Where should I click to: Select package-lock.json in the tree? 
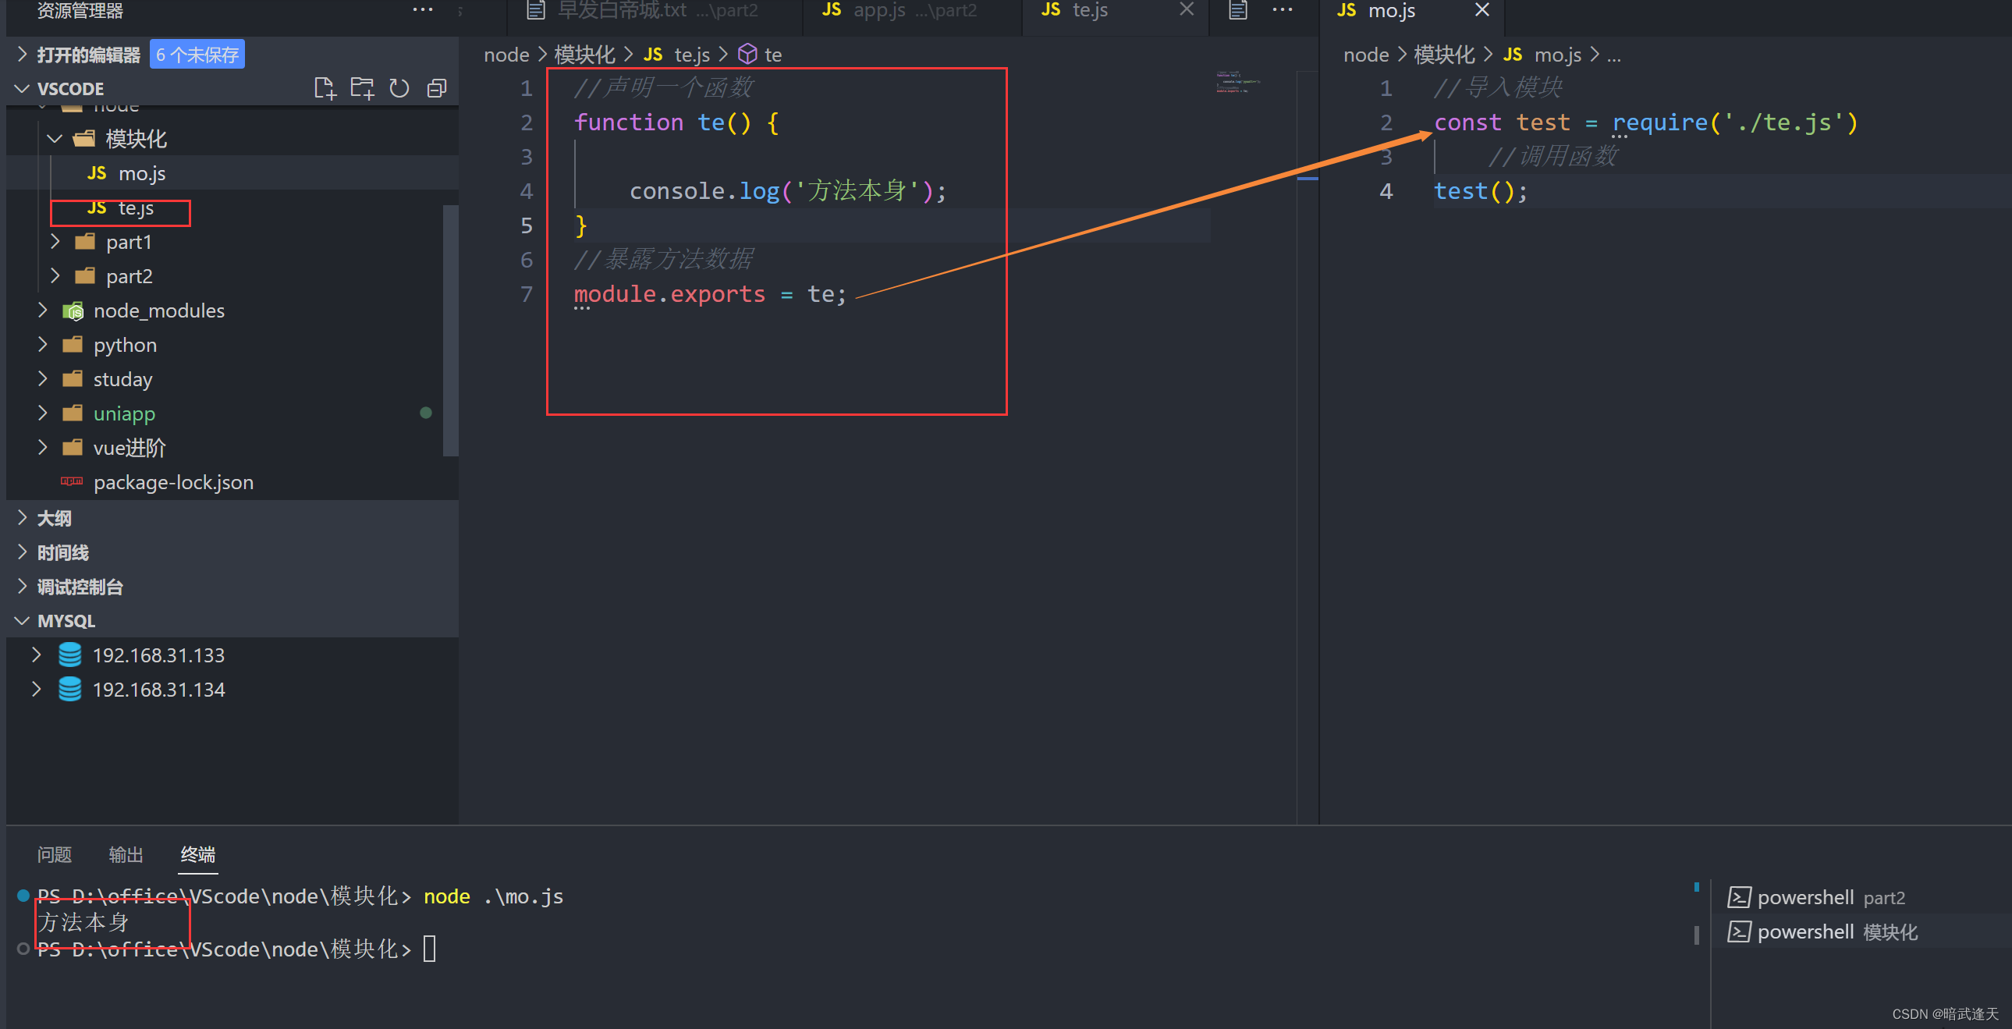point(232,482)
